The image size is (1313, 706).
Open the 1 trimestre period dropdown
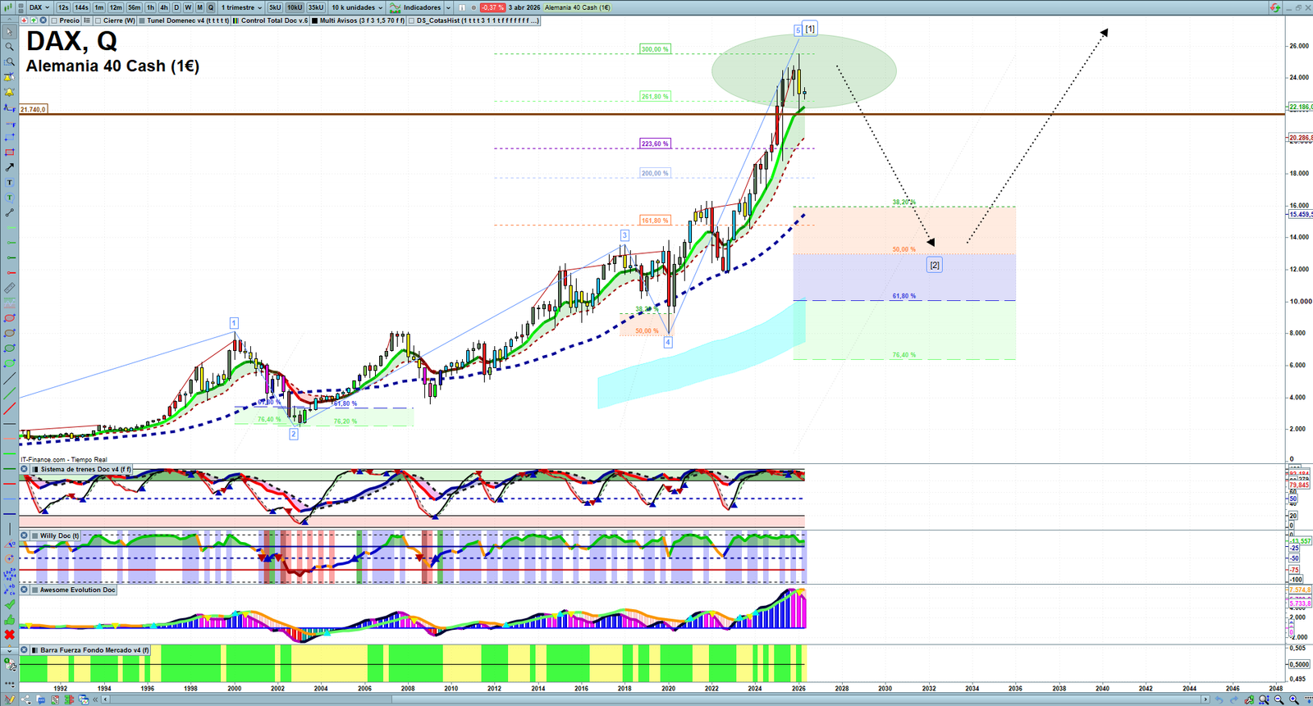[241, 7]
